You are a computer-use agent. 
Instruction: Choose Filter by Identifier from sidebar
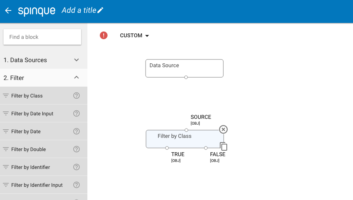tap(43, 167)
